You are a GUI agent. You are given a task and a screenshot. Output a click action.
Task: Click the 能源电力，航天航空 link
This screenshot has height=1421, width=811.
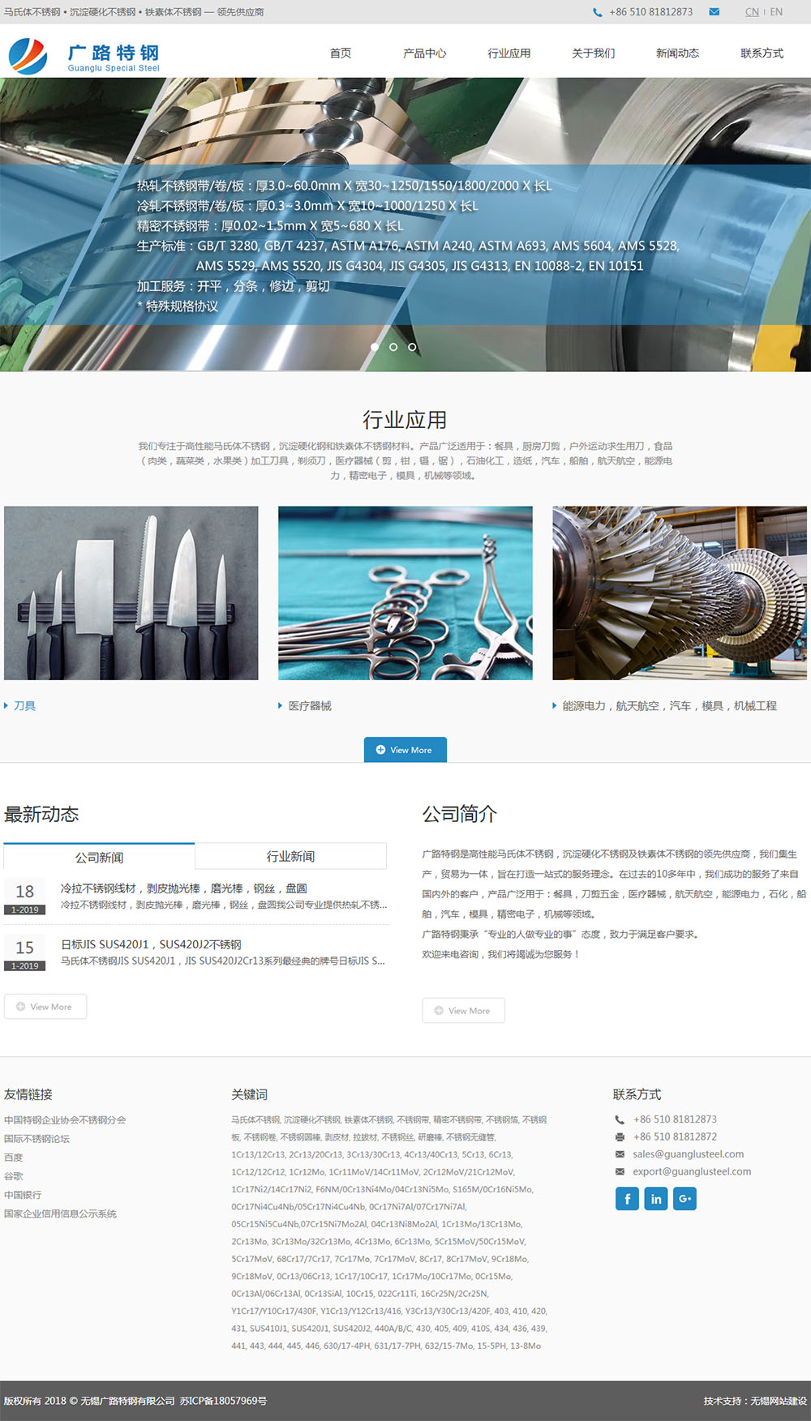pyautogui.click(x=669, y=706)
